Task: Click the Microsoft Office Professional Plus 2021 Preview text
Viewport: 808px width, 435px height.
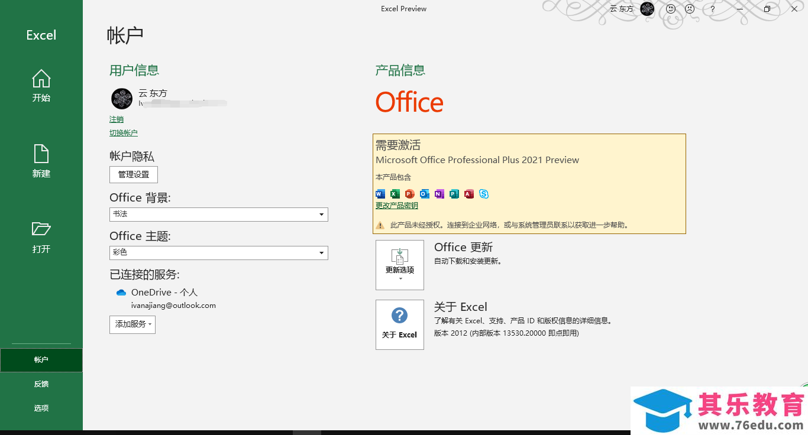Action: click(x=477, y=160)
